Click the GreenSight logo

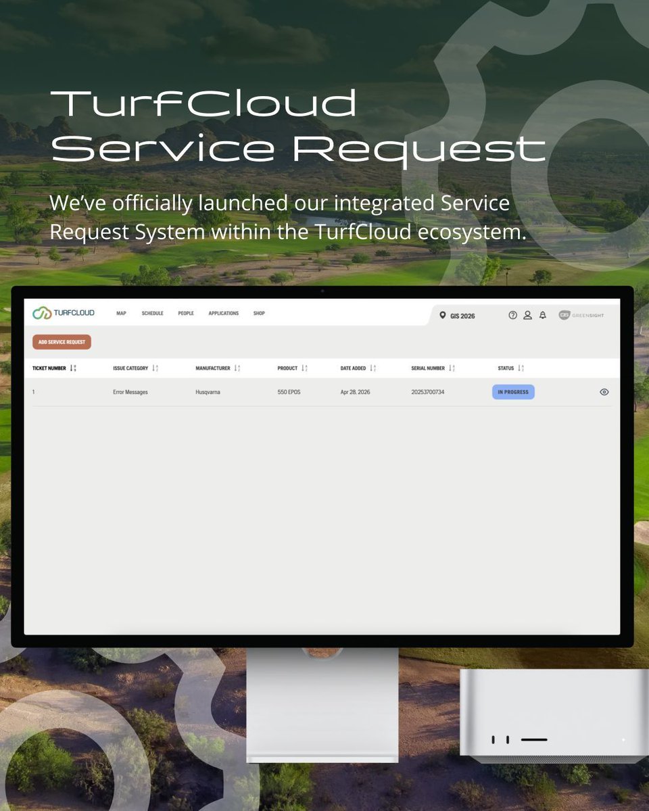[x=581, y=316]
